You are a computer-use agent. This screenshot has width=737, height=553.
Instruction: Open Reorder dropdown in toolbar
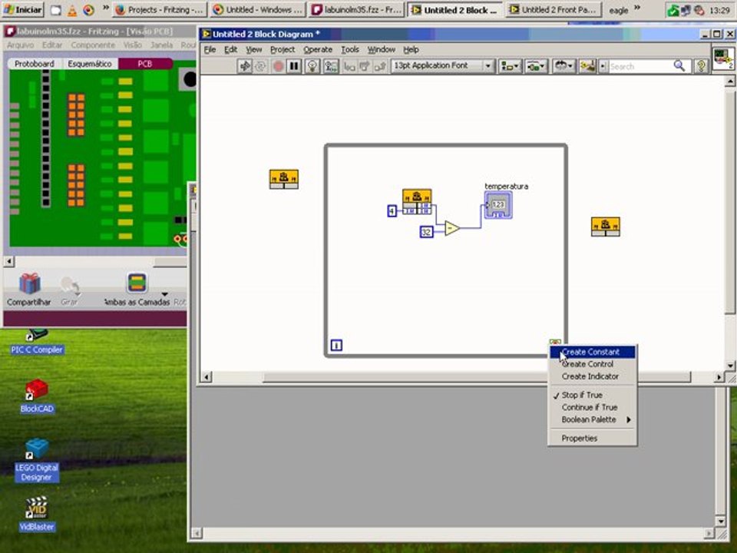click(563, 66)
